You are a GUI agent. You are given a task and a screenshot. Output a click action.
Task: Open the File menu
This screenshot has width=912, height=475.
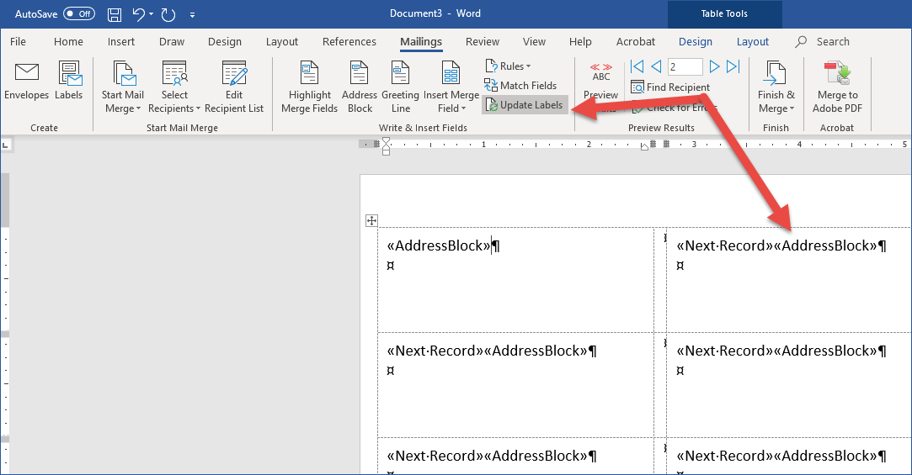click(18, 42)
